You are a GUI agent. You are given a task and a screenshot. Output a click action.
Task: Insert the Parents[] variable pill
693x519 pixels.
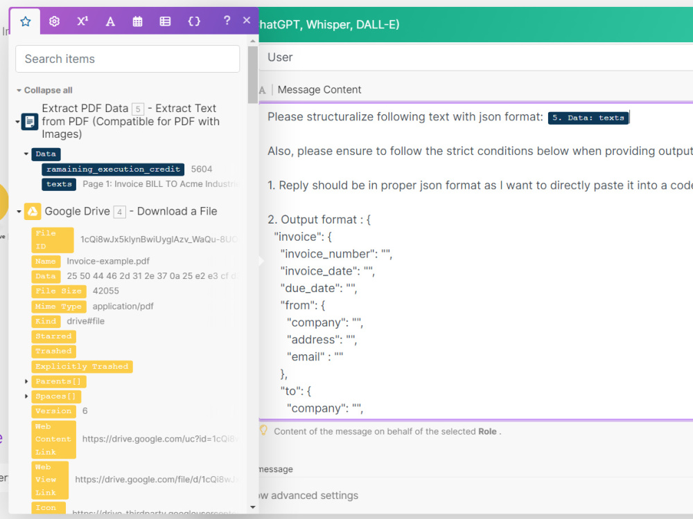click(x=58, y=381)
